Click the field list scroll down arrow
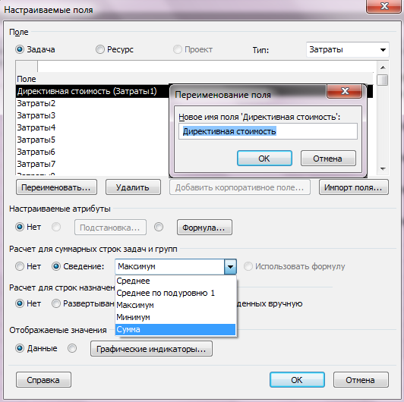The width and height of the screenshot is (404, 402). pyautogui.click(x=383, y=169)
